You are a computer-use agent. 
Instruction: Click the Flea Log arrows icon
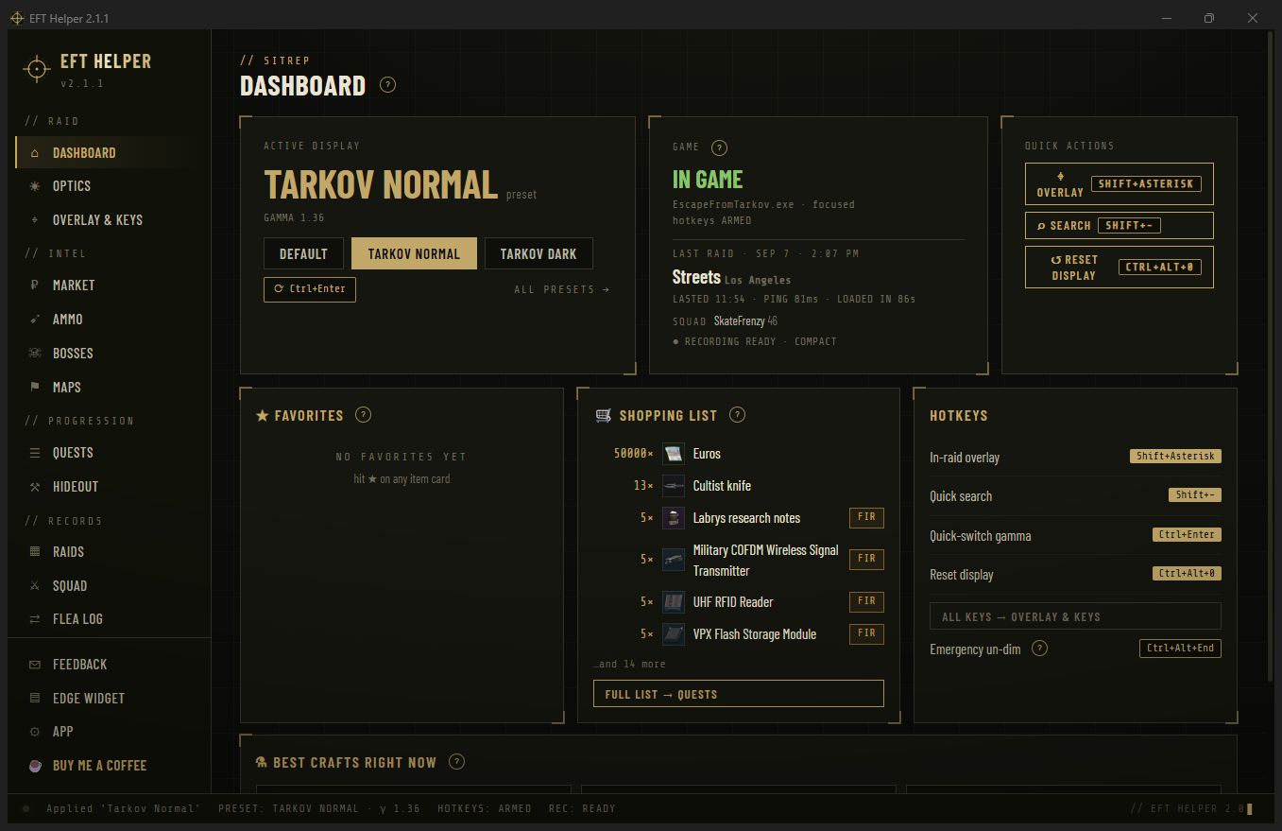[35, 619]
